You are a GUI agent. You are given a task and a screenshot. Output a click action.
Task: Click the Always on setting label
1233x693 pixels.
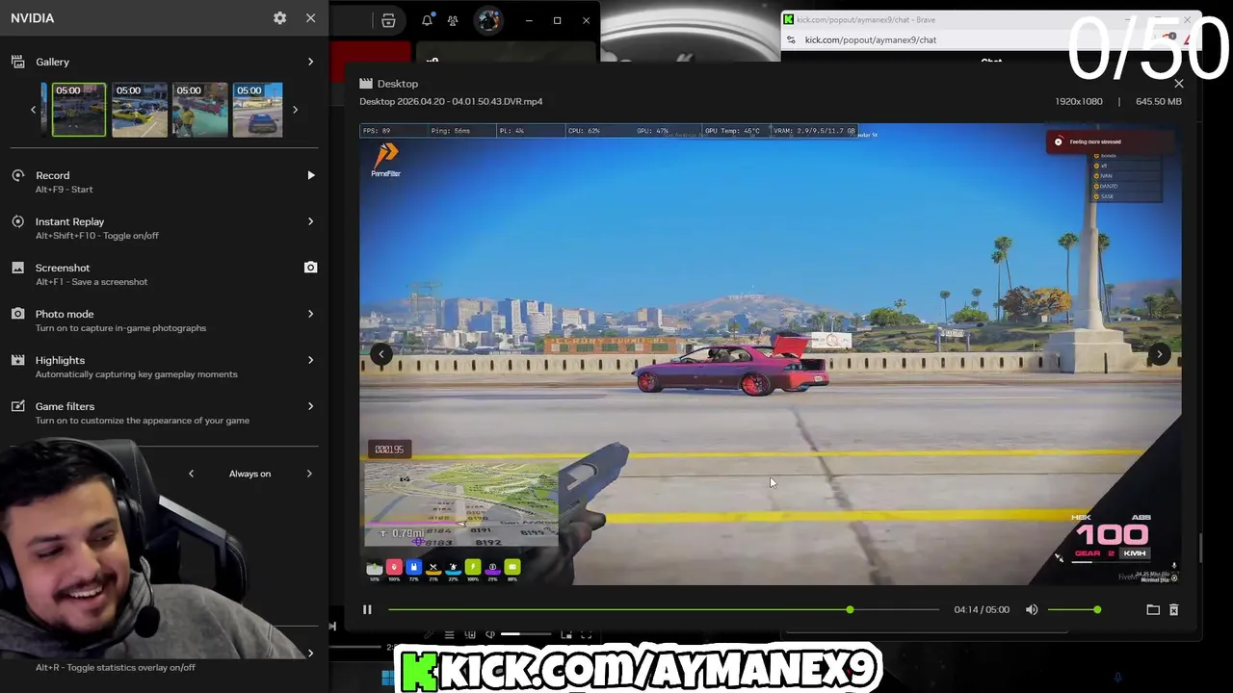249,474
